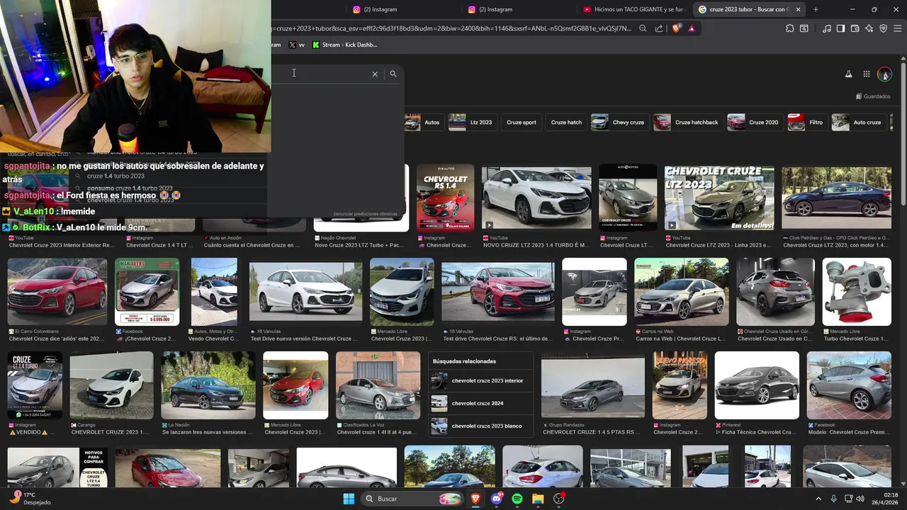Select the Filtro filter chip

point(806,122)
